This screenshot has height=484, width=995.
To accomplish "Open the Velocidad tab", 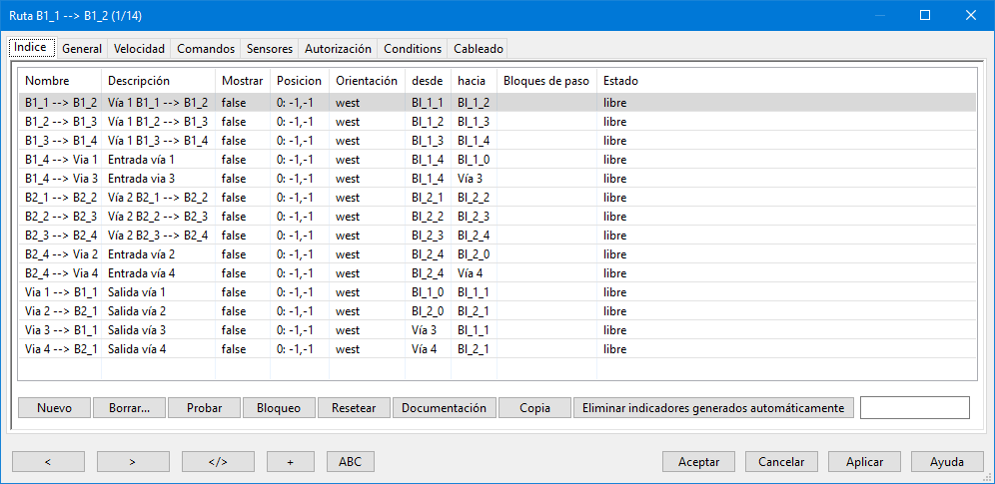I will tap(139, 49).
